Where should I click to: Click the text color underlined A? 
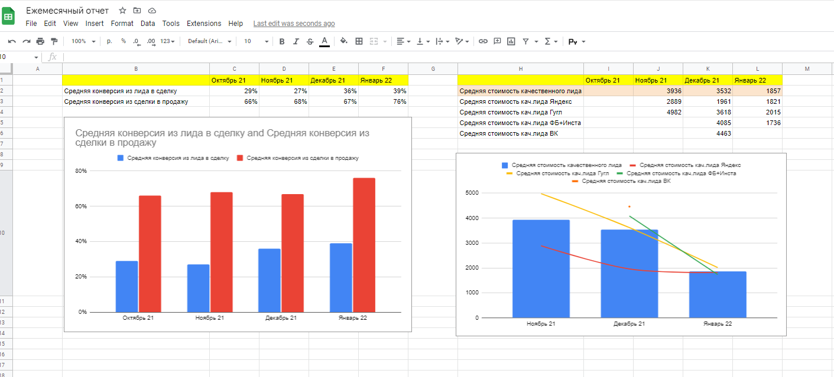pos(324,41)
